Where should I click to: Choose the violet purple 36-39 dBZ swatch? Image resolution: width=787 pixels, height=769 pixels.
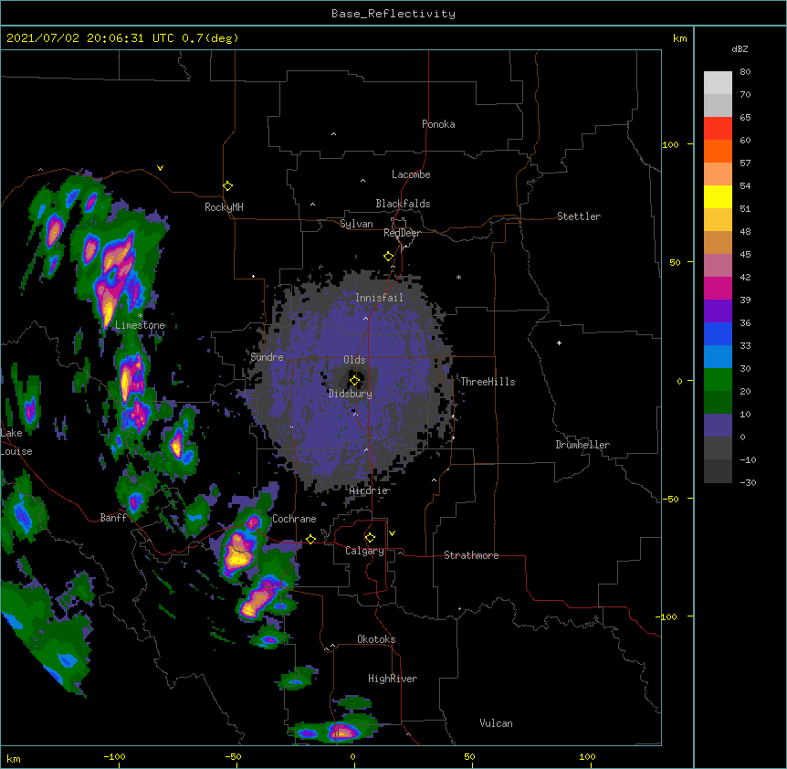coord(718,311)
